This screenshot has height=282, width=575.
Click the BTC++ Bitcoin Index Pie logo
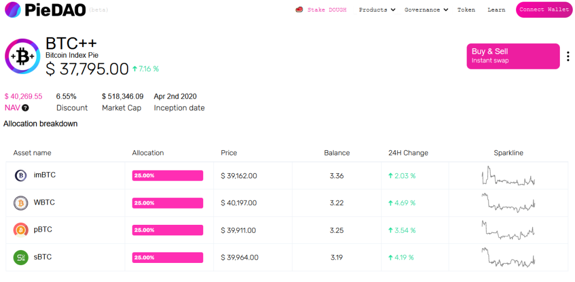[x=22, y=57]
